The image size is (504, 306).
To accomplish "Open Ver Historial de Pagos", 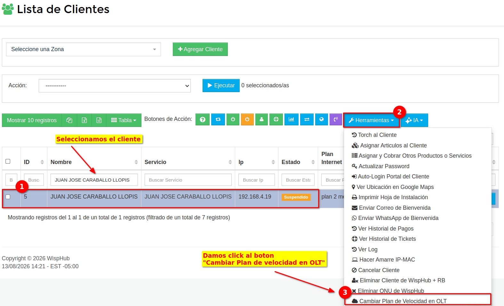I will click(383, 229).
